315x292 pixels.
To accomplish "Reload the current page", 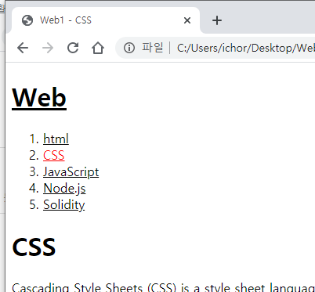I will tap(73, 48).
